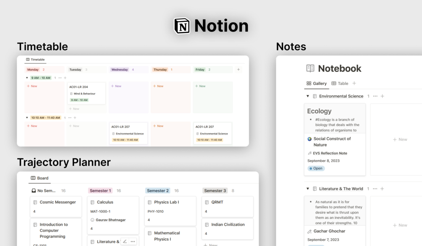Click the No Semester column inbox icon
The width and height of the screenshot is (422, 246).
tap(34, 191)
